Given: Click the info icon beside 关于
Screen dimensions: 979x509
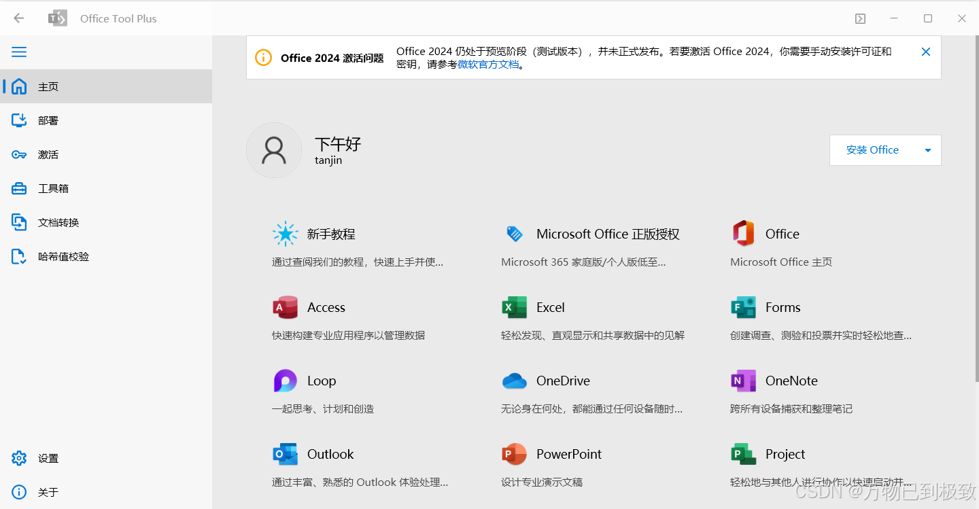Looking at the screenshot, I should pos(19,492).
